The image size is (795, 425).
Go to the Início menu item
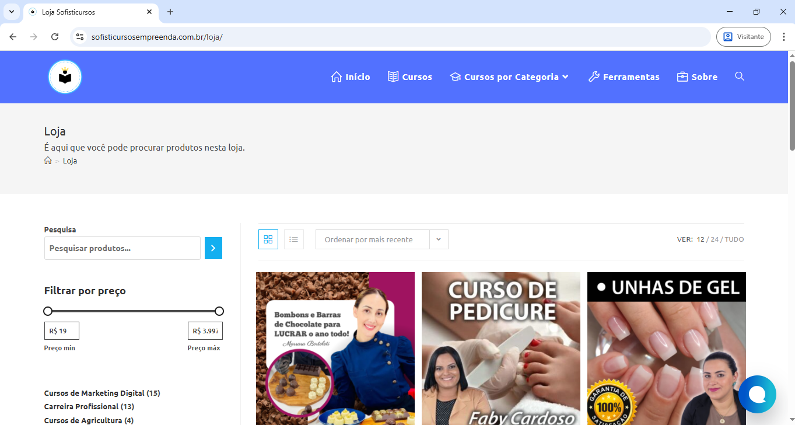[351, 77]
